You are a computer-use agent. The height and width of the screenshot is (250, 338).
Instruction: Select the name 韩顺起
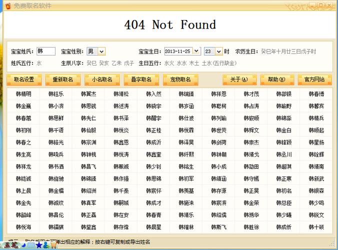pos(316,130)
